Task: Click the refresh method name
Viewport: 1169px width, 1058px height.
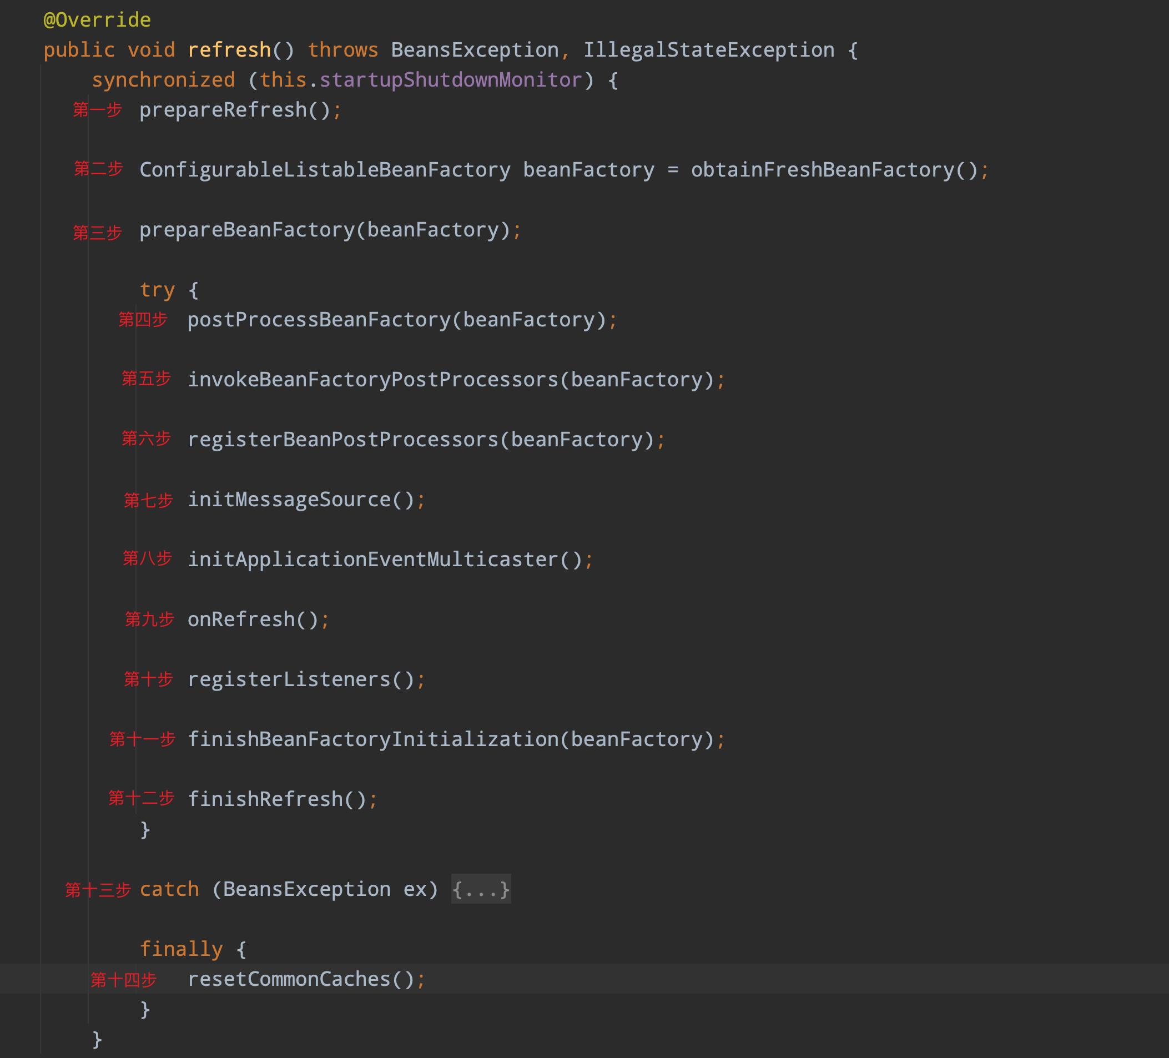Action: coord(229,50)
